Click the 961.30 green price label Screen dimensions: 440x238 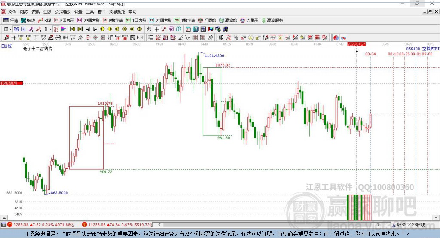click(x=223, y=138)
